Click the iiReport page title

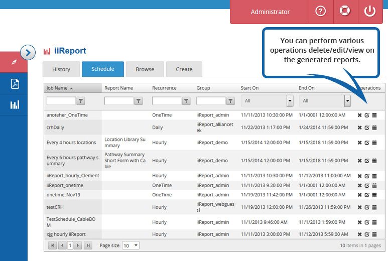(70, 51)
